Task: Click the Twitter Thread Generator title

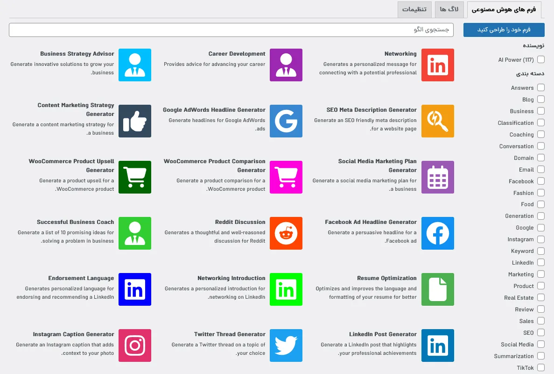Action: tap(230, 334)
